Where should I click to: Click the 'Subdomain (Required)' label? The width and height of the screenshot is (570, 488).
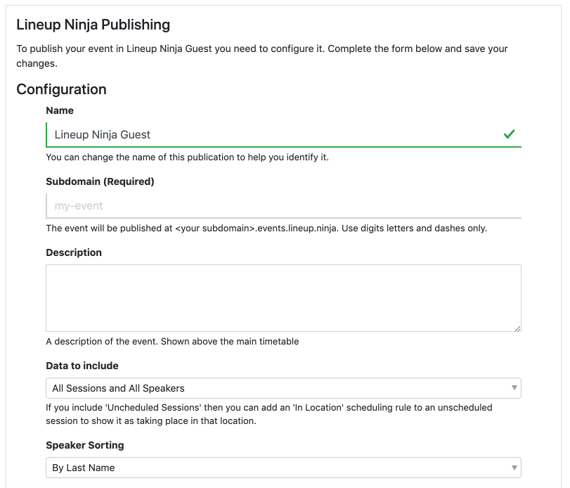coord(100,181)
